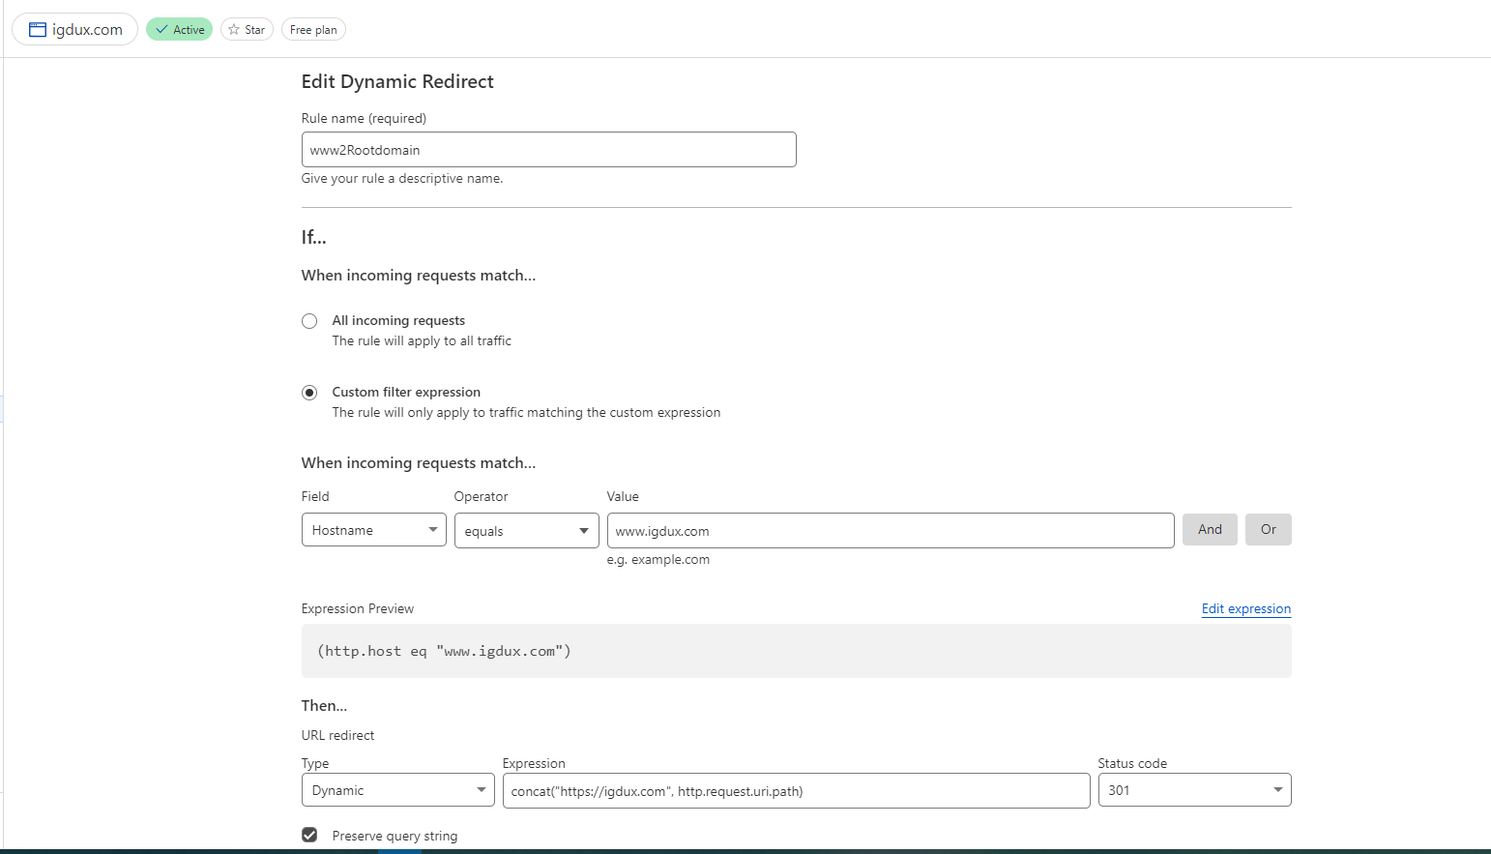The image size is (1491, 854).
Task: Click the Expression Preview code box
Action: click(x=796, y=651)
